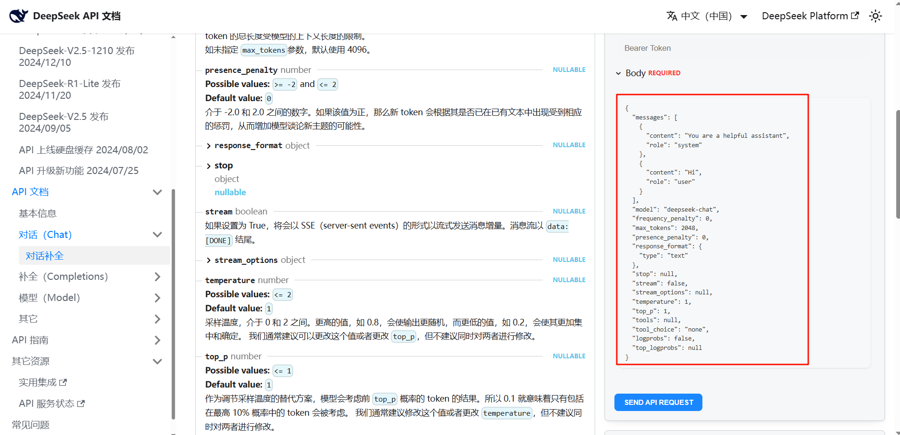The height and width of the screenshot is (435, 900).
Task: Open DeepSeek-V2.5-1210 发布 news item
Action: click(x=77, y=56)
